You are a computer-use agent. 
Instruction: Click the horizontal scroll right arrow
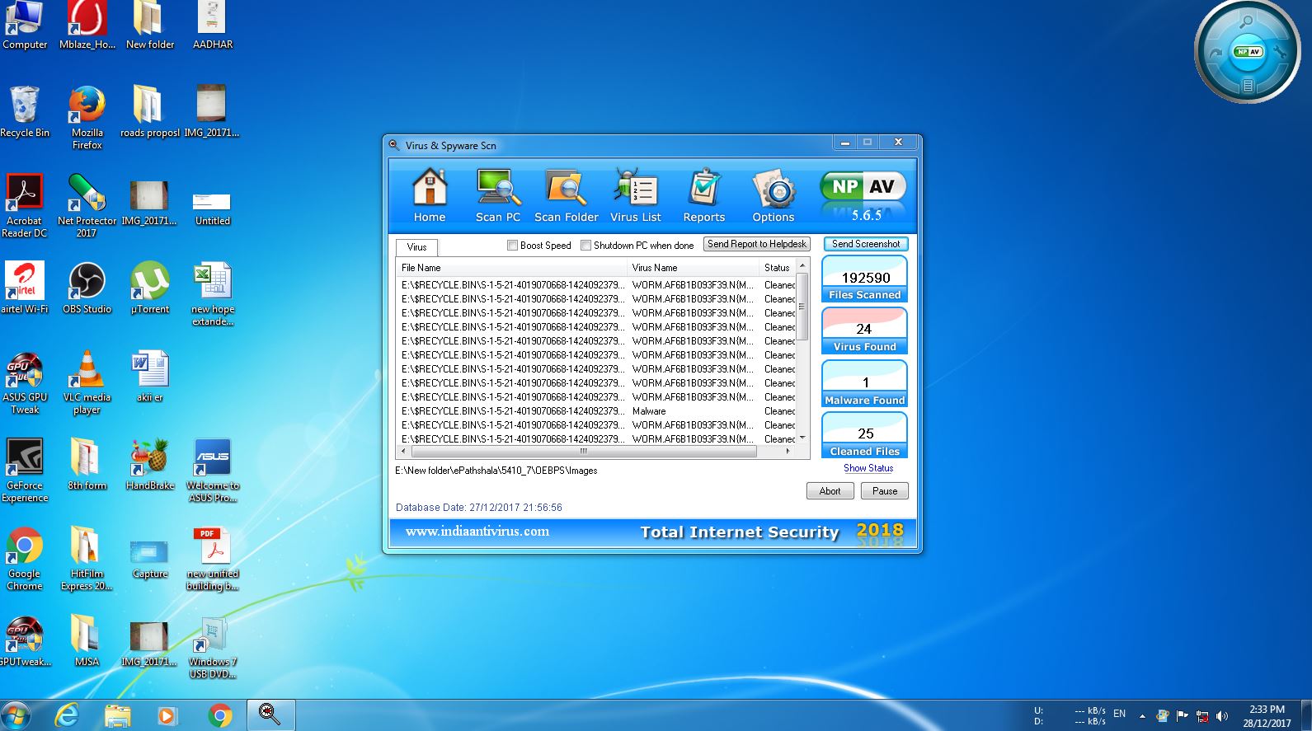[788, 452]
